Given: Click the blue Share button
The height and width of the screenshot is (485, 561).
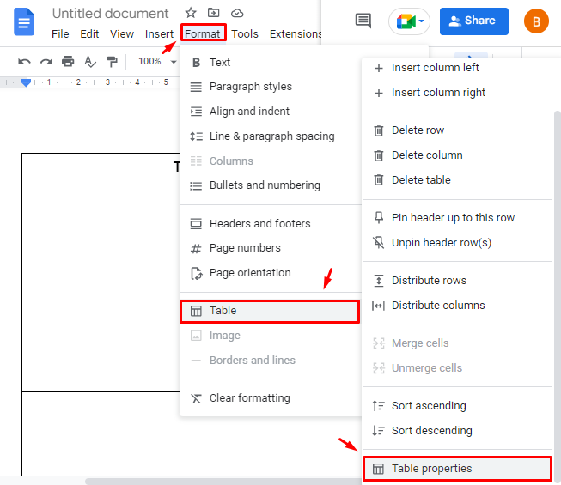Looking at the screenshot, I should click(473, 21).
